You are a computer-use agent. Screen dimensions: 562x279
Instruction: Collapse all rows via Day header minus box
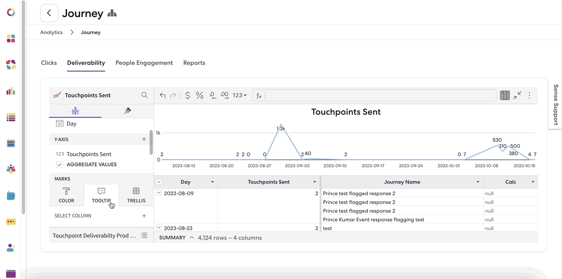[159, 182]
